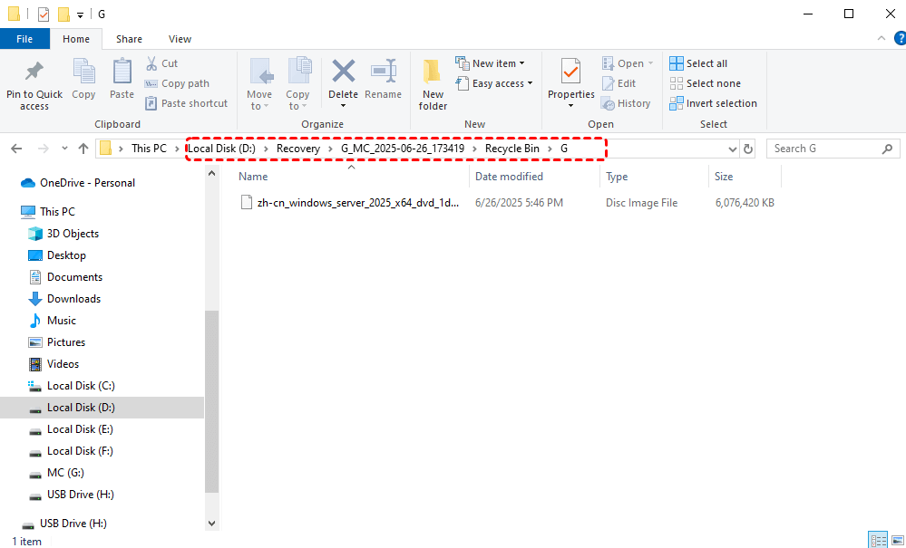Expand the Properties dropdown arrow
Screen dimensions: 906x548
570,106
